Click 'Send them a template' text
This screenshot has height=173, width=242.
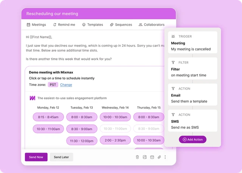click(x=189, y=101)
